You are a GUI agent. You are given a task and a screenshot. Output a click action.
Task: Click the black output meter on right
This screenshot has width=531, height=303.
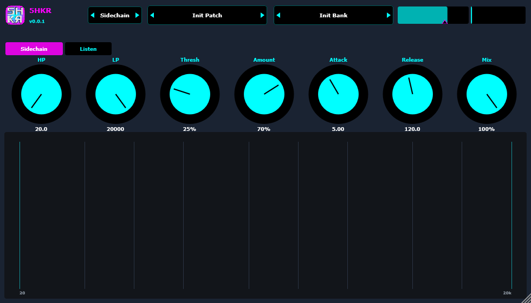pos(498,15)
